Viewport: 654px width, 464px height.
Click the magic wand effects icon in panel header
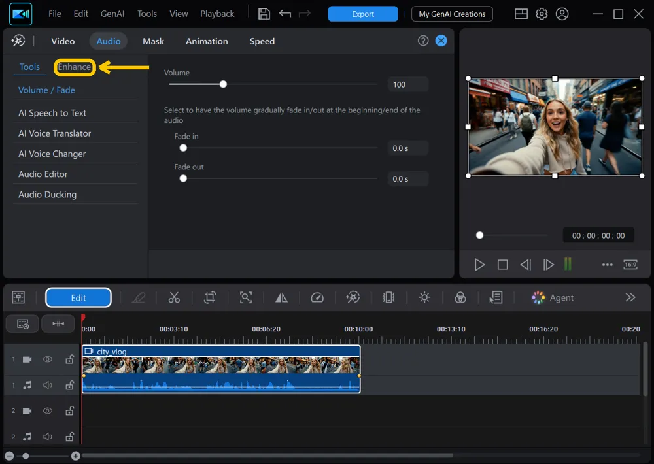[18, 41]
